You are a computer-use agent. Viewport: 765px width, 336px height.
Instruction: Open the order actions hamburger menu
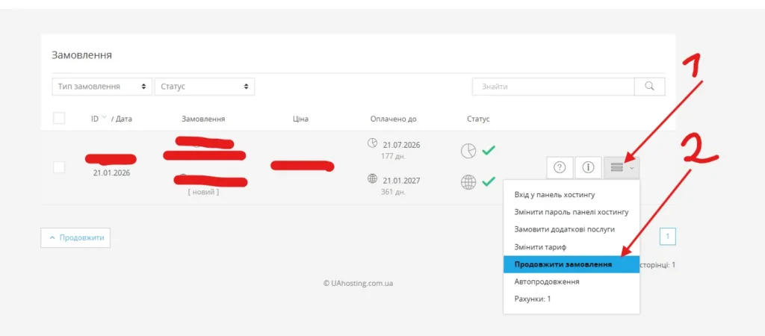click(621, 168)
